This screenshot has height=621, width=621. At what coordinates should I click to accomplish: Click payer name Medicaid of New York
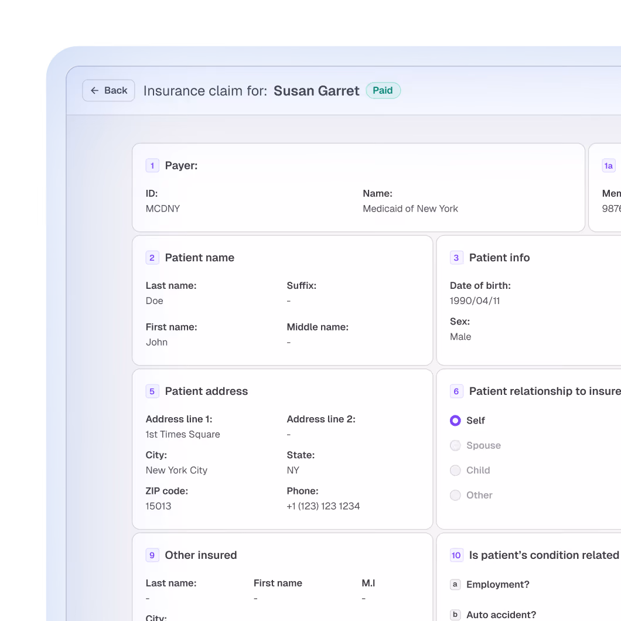[x=410, y=209]
